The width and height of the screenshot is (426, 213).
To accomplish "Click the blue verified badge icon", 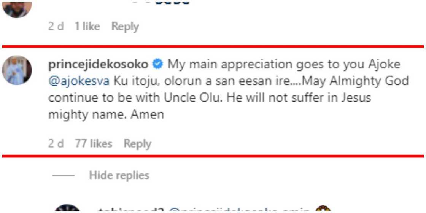I will pos(157,65).
